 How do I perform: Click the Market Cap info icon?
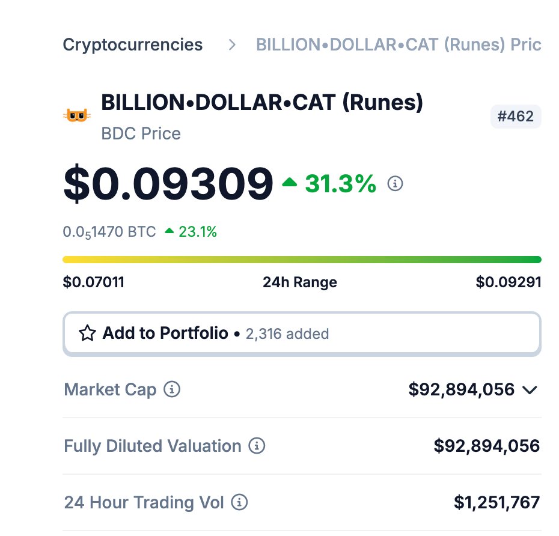[x=172, y=389]
